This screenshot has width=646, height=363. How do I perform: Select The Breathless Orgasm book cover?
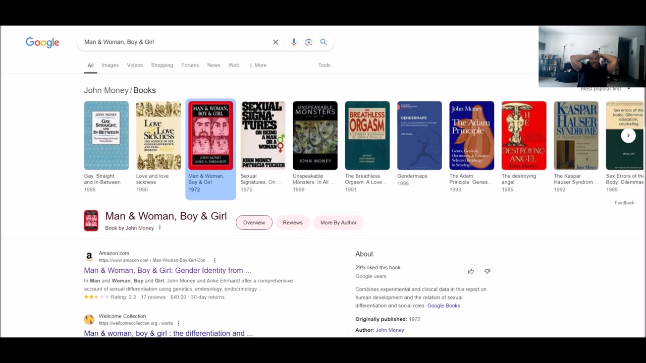point(367,136)
